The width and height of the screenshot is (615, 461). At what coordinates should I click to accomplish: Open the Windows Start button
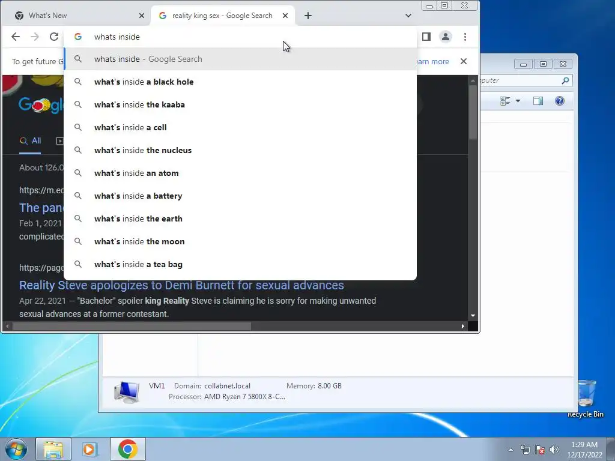[x=16, y=449]
